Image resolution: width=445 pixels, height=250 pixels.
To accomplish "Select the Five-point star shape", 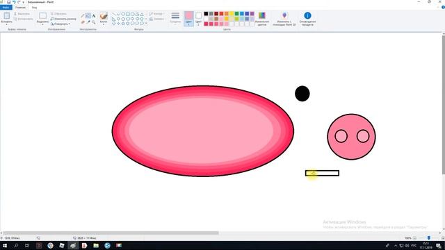I will (x=123, y=24).
